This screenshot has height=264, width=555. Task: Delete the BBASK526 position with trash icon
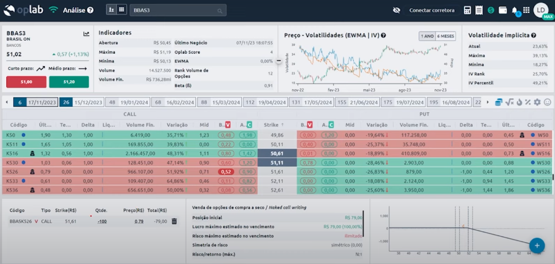[174, 222]
